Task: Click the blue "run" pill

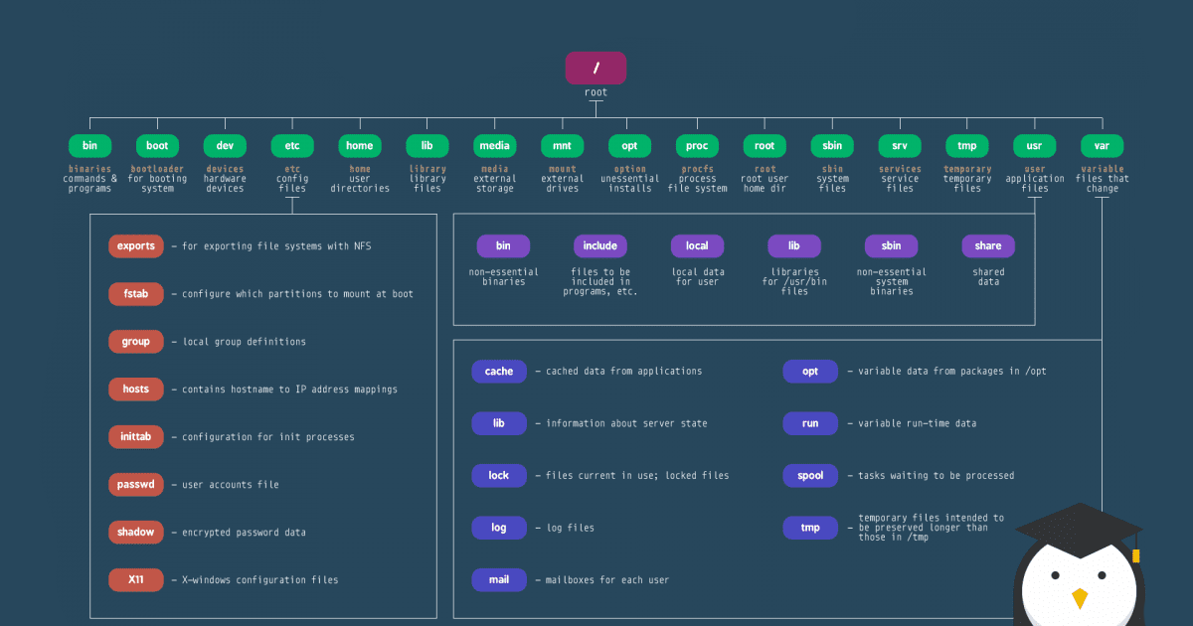Action: [810, 423]
